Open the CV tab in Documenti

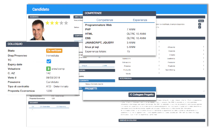pyautogui.click(x=33, y=106)
